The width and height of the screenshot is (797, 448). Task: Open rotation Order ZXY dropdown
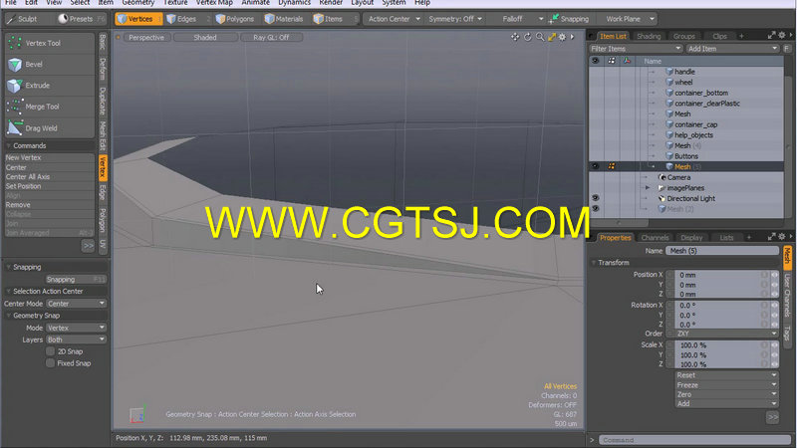[727, 334]
